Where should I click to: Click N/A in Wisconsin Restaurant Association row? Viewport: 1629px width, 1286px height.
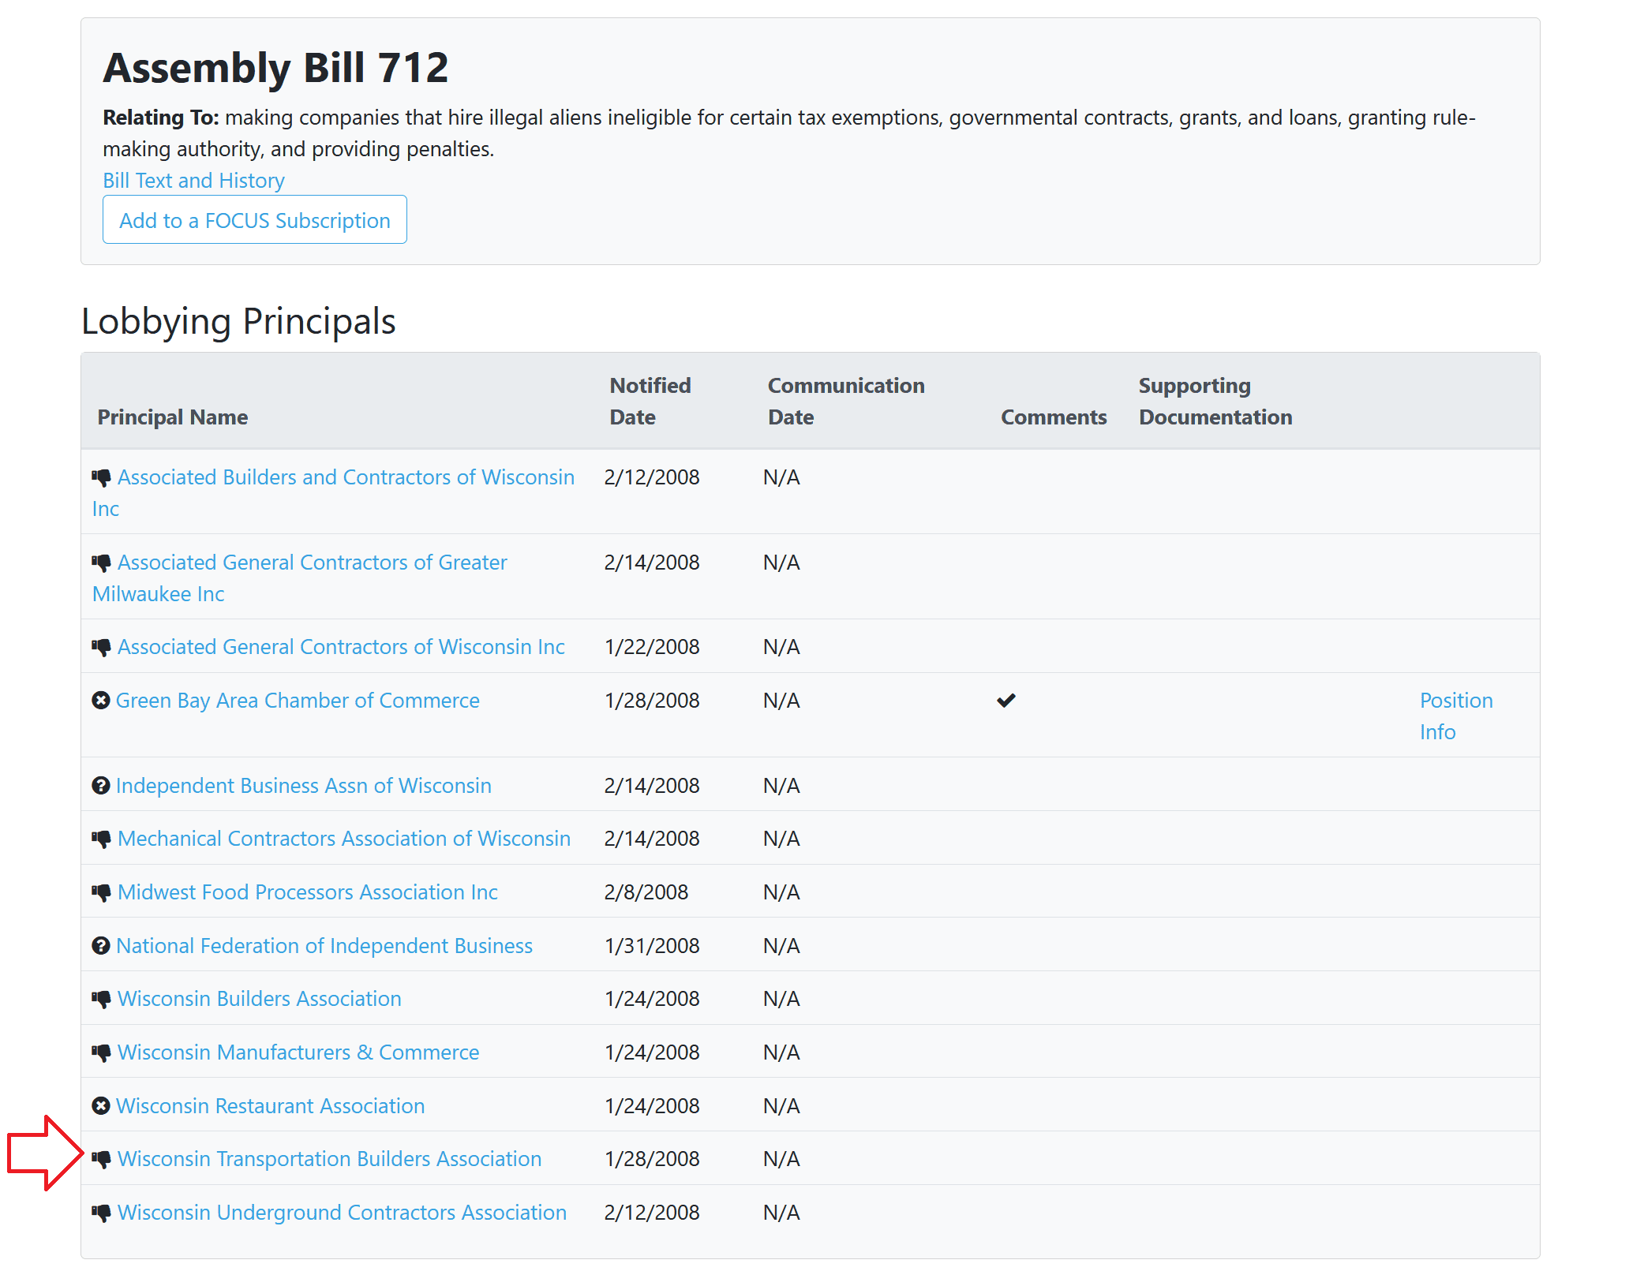tap(781, 1106)
